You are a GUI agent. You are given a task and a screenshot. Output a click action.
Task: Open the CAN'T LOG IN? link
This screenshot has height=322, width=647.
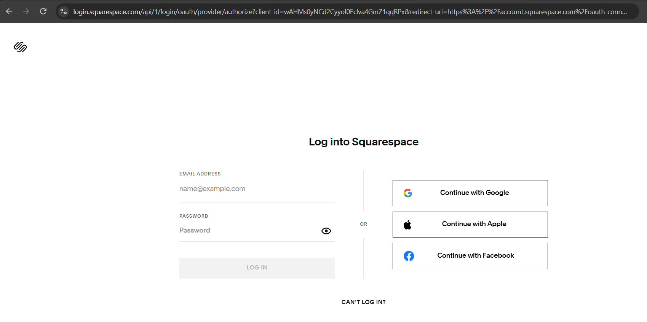[363, 302]
